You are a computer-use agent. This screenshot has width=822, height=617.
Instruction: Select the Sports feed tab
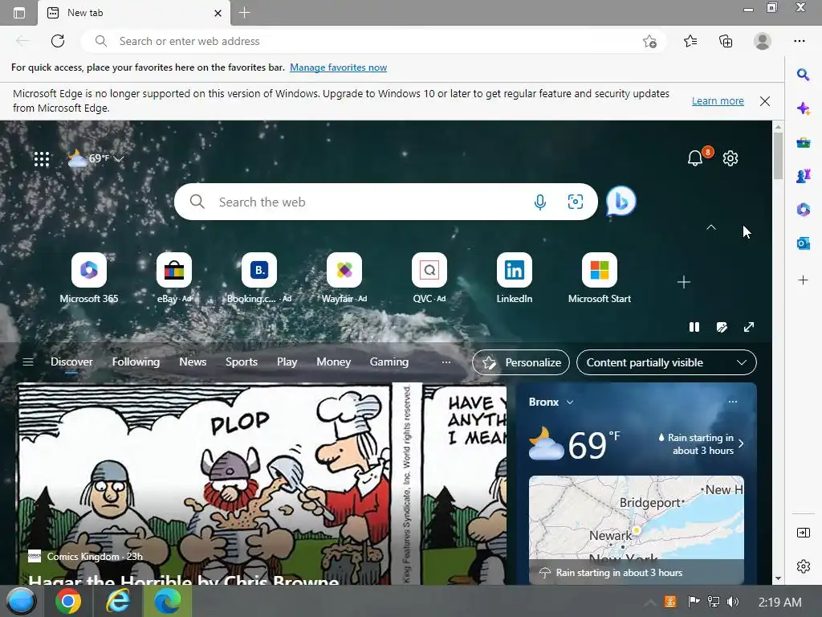[x=242, y=362]
